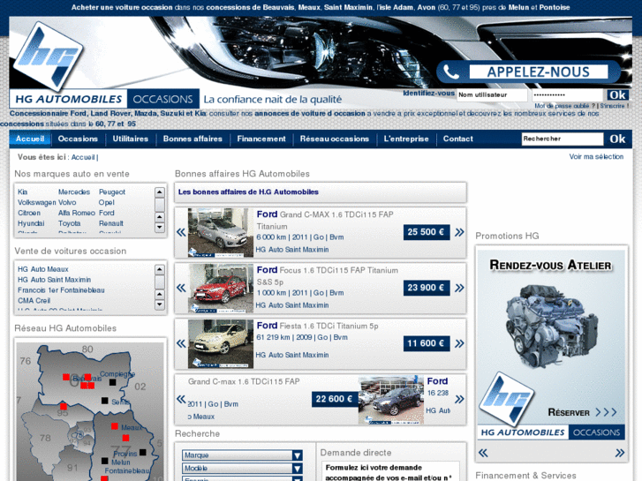The width and height of the screenshot is (642, 481).
Task: Click the 11 600 € price tag
Action: [427, 343]
